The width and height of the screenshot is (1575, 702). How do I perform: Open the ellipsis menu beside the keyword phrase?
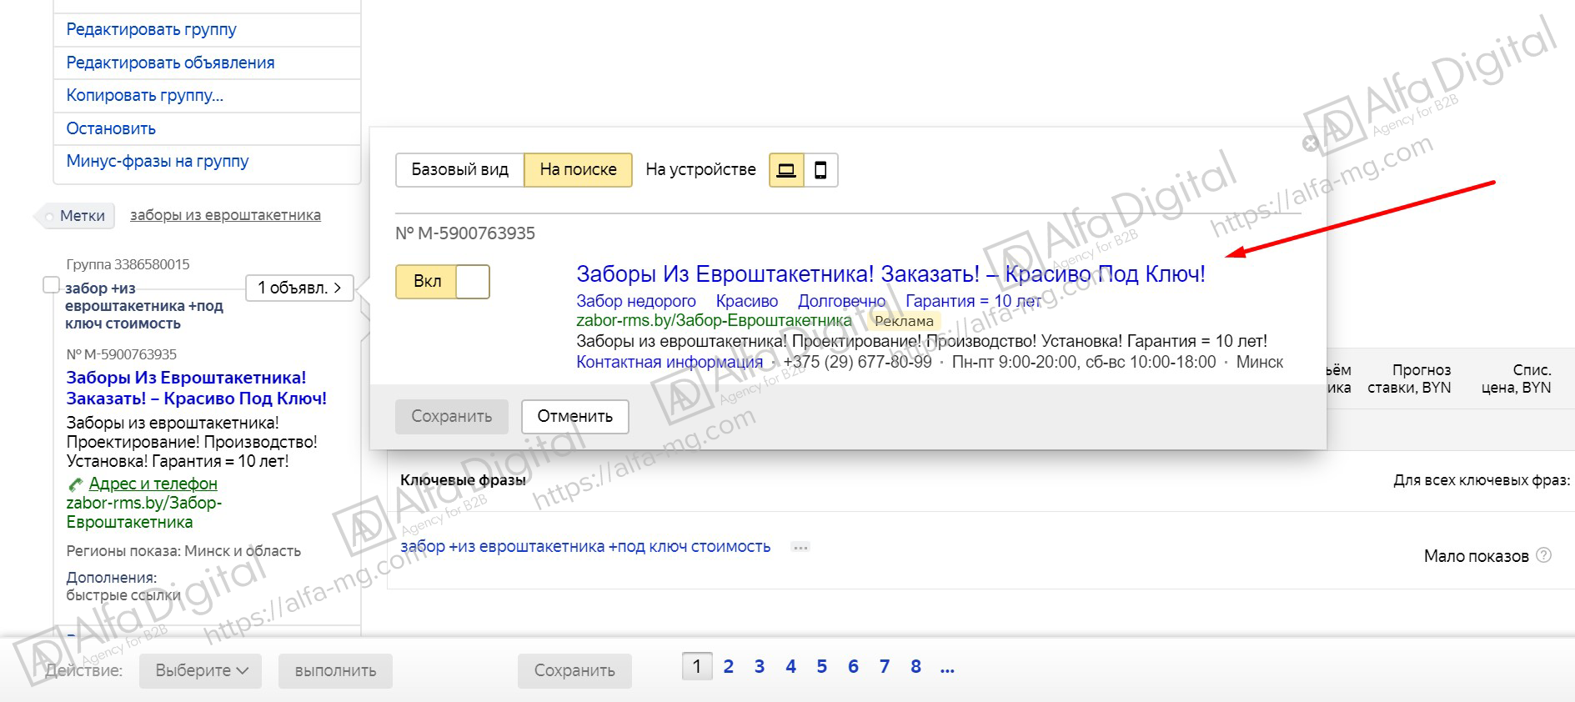click(x=800, y=548)
